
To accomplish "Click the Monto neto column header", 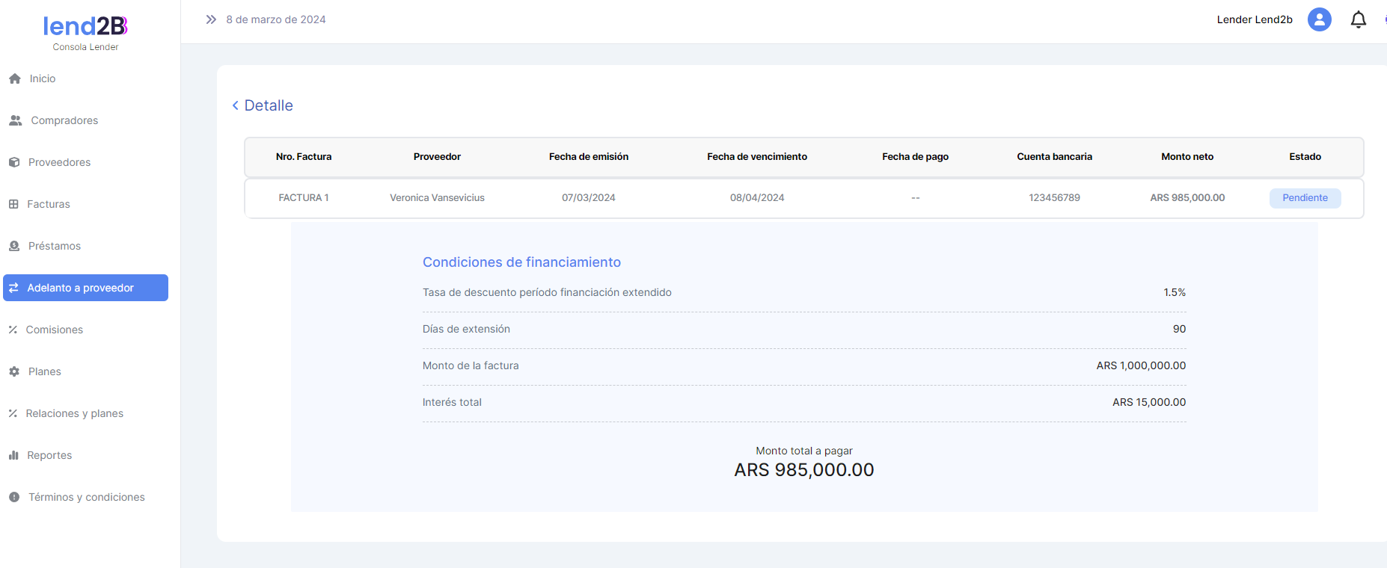I will [1187, 157].
